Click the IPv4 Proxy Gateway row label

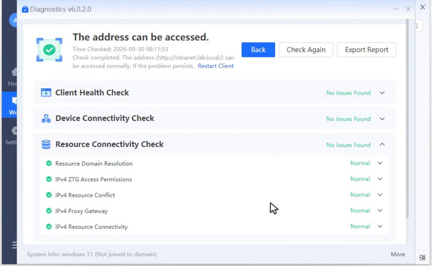coord(82,211)
